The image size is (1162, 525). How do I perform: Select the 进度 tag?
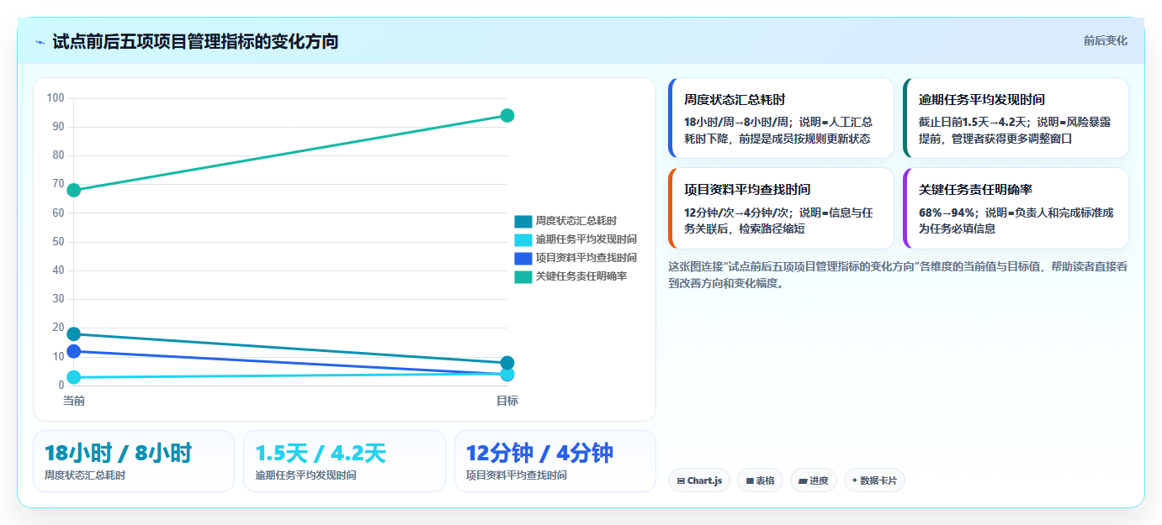(814, 480)
